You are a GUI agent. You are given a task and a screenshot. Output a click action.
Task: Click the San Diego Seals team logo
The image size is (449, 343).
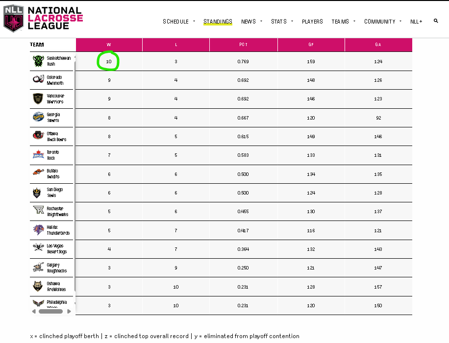point(37,193)
